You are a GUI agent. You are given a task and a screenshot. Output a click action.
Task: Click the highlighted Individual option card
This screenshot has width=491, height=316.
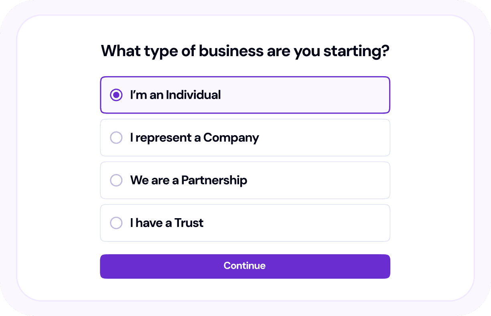pos(305,95)
